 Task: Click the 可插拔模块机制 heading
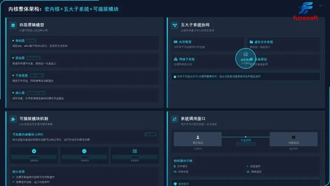point(34,119)
